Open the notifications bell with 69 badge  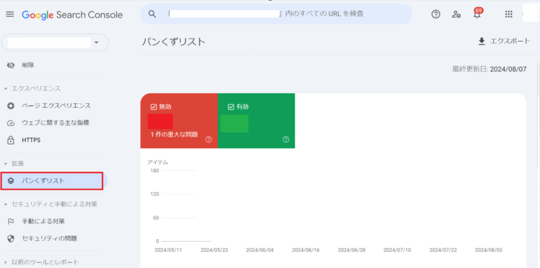coord(477,14)
